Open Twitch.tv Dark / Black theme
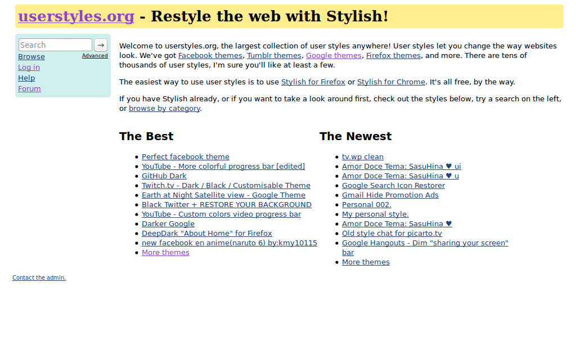576x363 pixels. coord(226,186)
